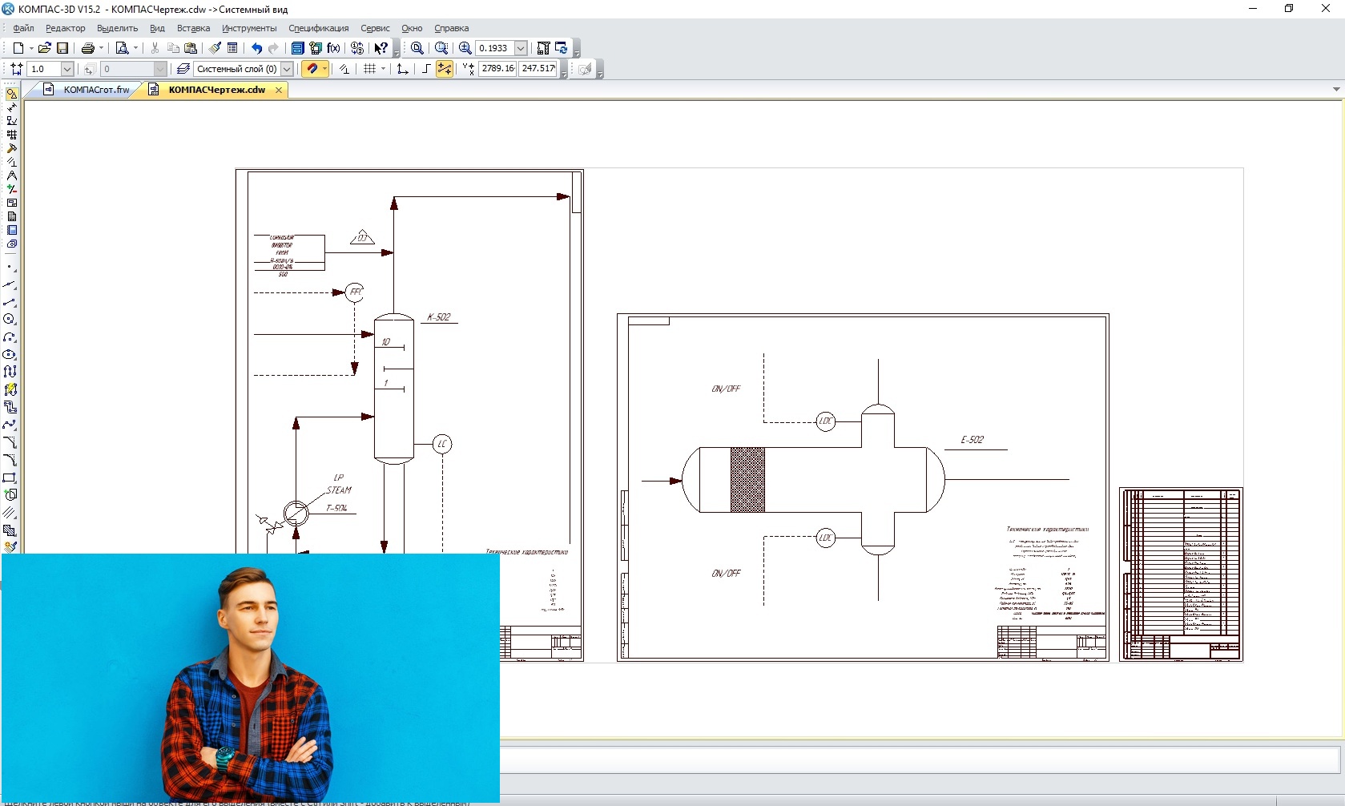The width and height of the screenshot is (1345, 806).
Task: Open the Спецификация menu
Action: (x=319, y=28)
